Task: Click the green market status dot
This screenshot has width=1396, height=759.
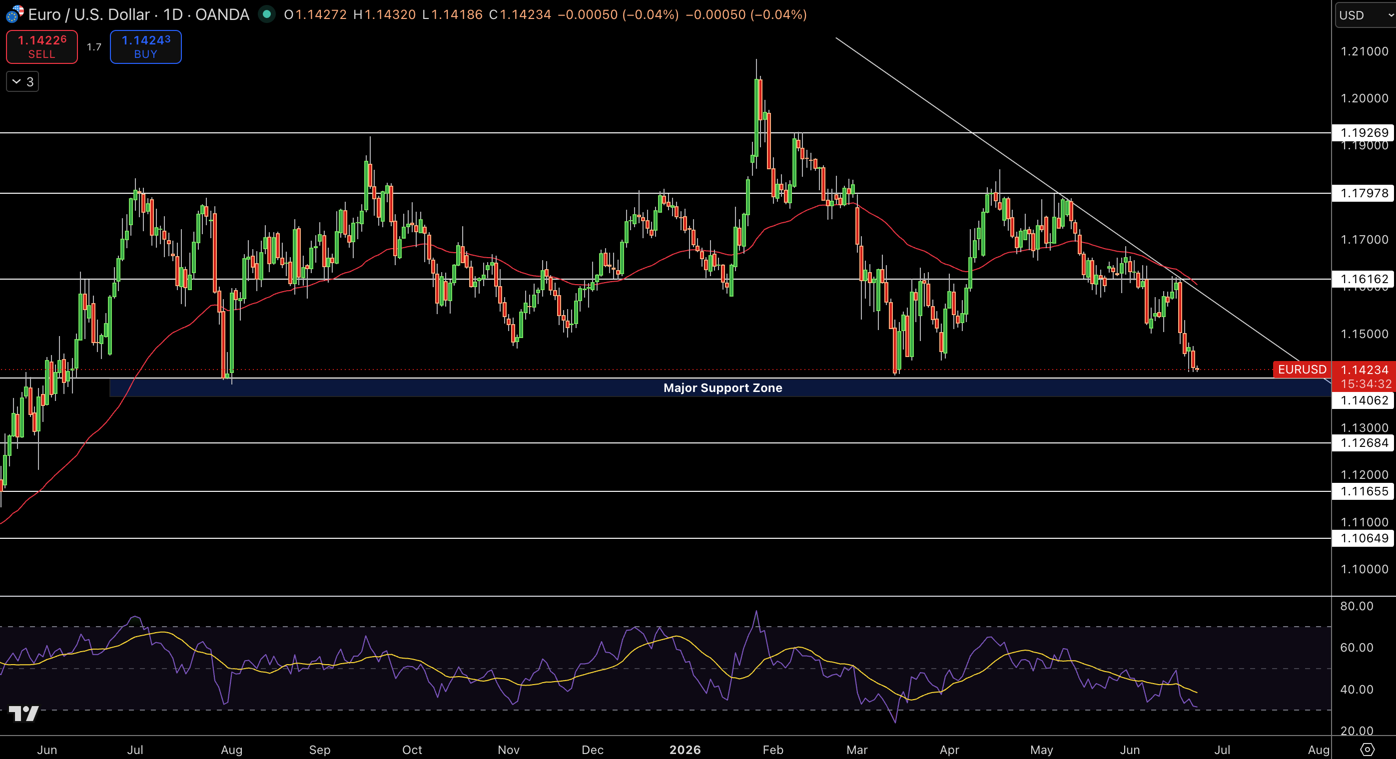Action: 267,14
